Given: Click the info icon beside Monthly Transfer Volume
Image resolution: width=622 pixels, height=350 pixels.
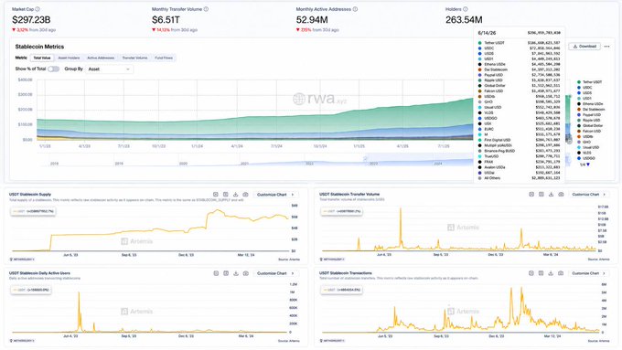Looking at the screenshot, I should [206, 9].
